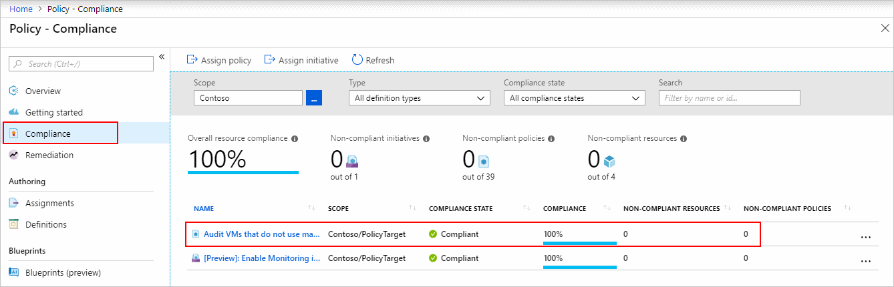This screenshot has height=287, width=894.
Task: Sort table by NON-COMPLIANT RESOURCES column
Action: coord(672,209)
